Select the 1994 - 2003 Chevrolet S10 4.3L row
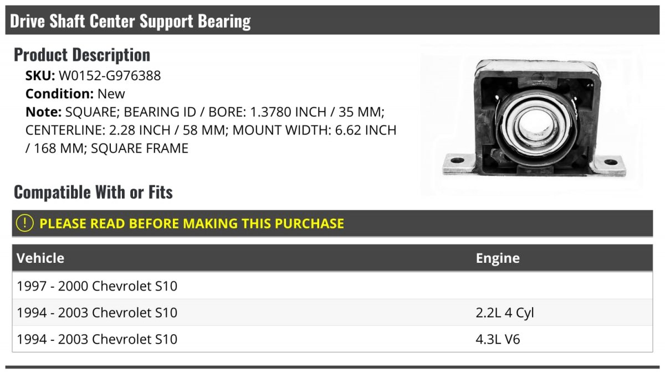665x374 pixels. [332, 339]
